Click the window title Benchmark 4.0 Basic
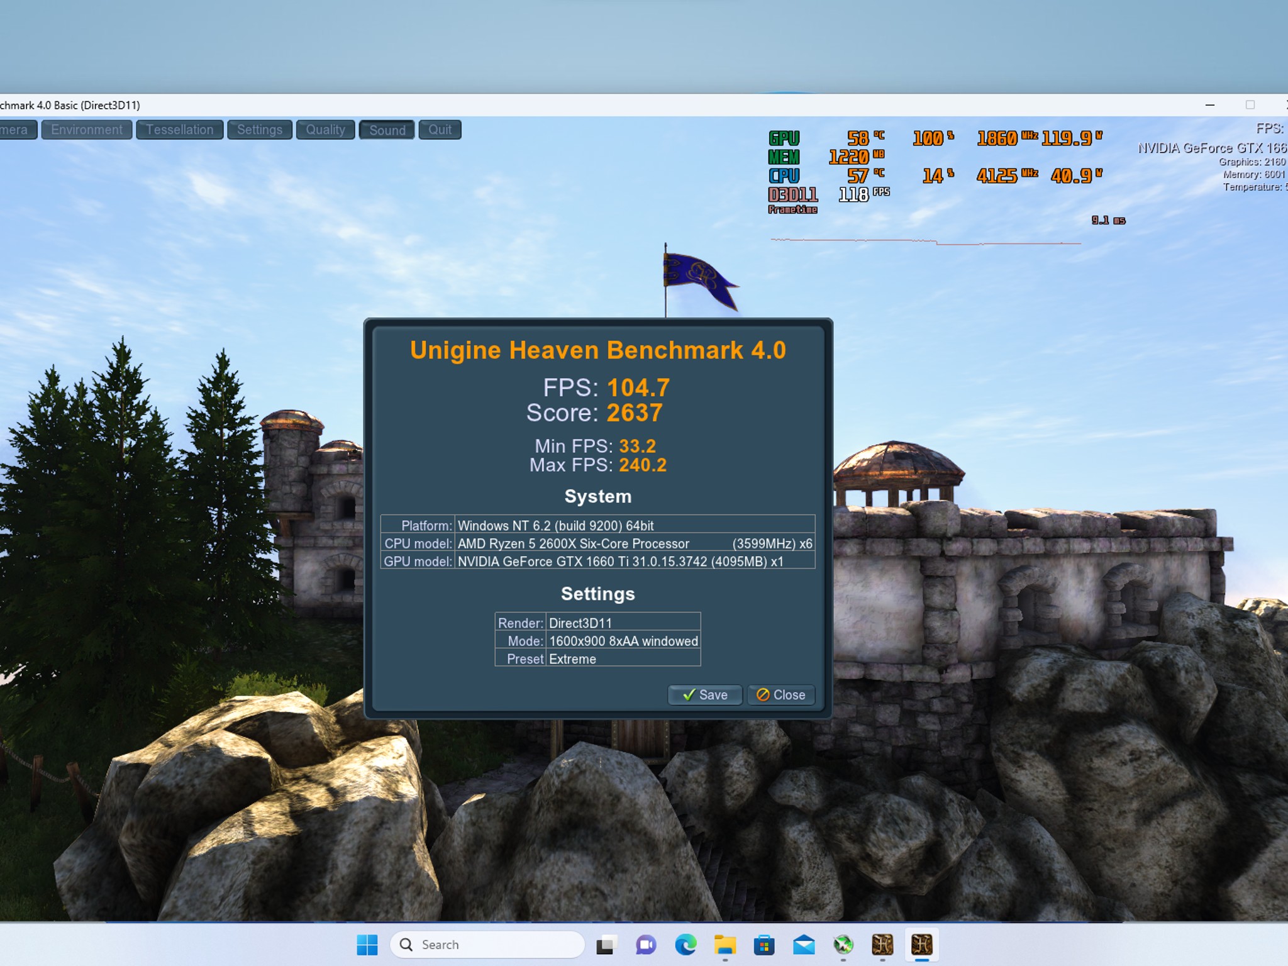This screenshot has width=1288, height=966. tap(70, 105)
